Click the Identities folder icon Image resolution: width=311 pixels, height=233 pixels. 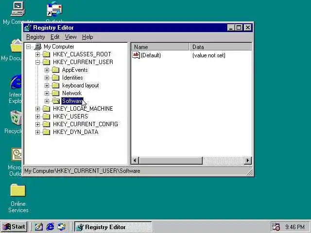[56, 78]
